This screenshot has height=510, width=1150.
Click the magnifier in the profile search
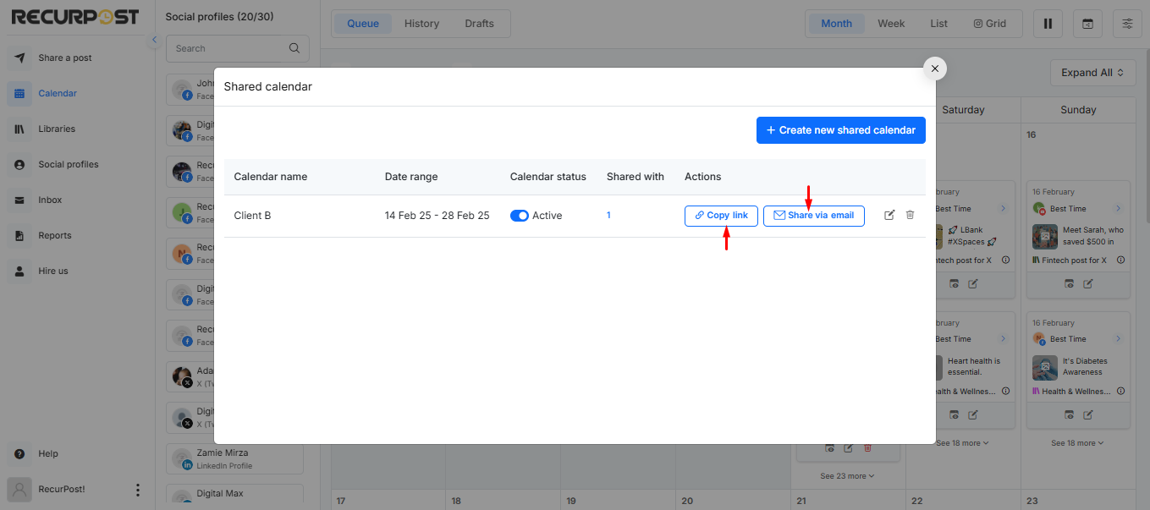pyautogui.click(x=294, y=48)
